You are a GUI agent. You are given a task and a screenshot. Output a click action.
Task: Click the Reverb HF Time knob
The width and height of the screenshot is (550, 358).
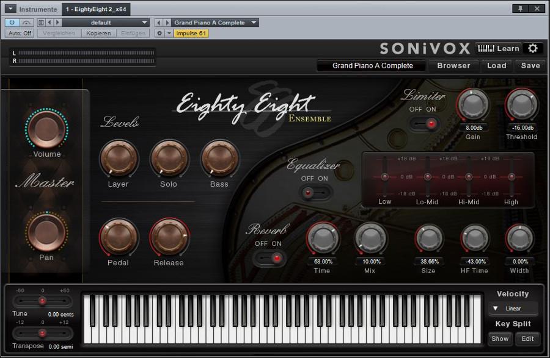475,238
